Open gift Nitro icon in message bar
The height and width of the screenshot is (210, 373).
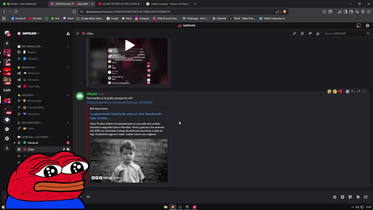tap(335, 197)
